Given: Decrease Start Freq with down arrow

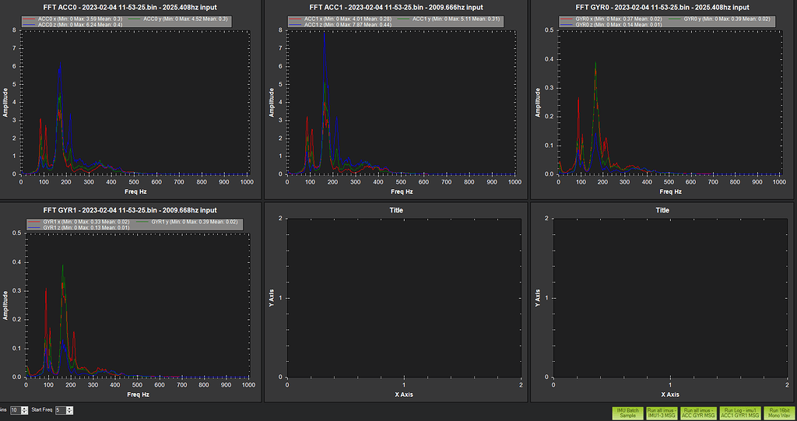Looking at the screenshot, I should [x=70, y=412].
